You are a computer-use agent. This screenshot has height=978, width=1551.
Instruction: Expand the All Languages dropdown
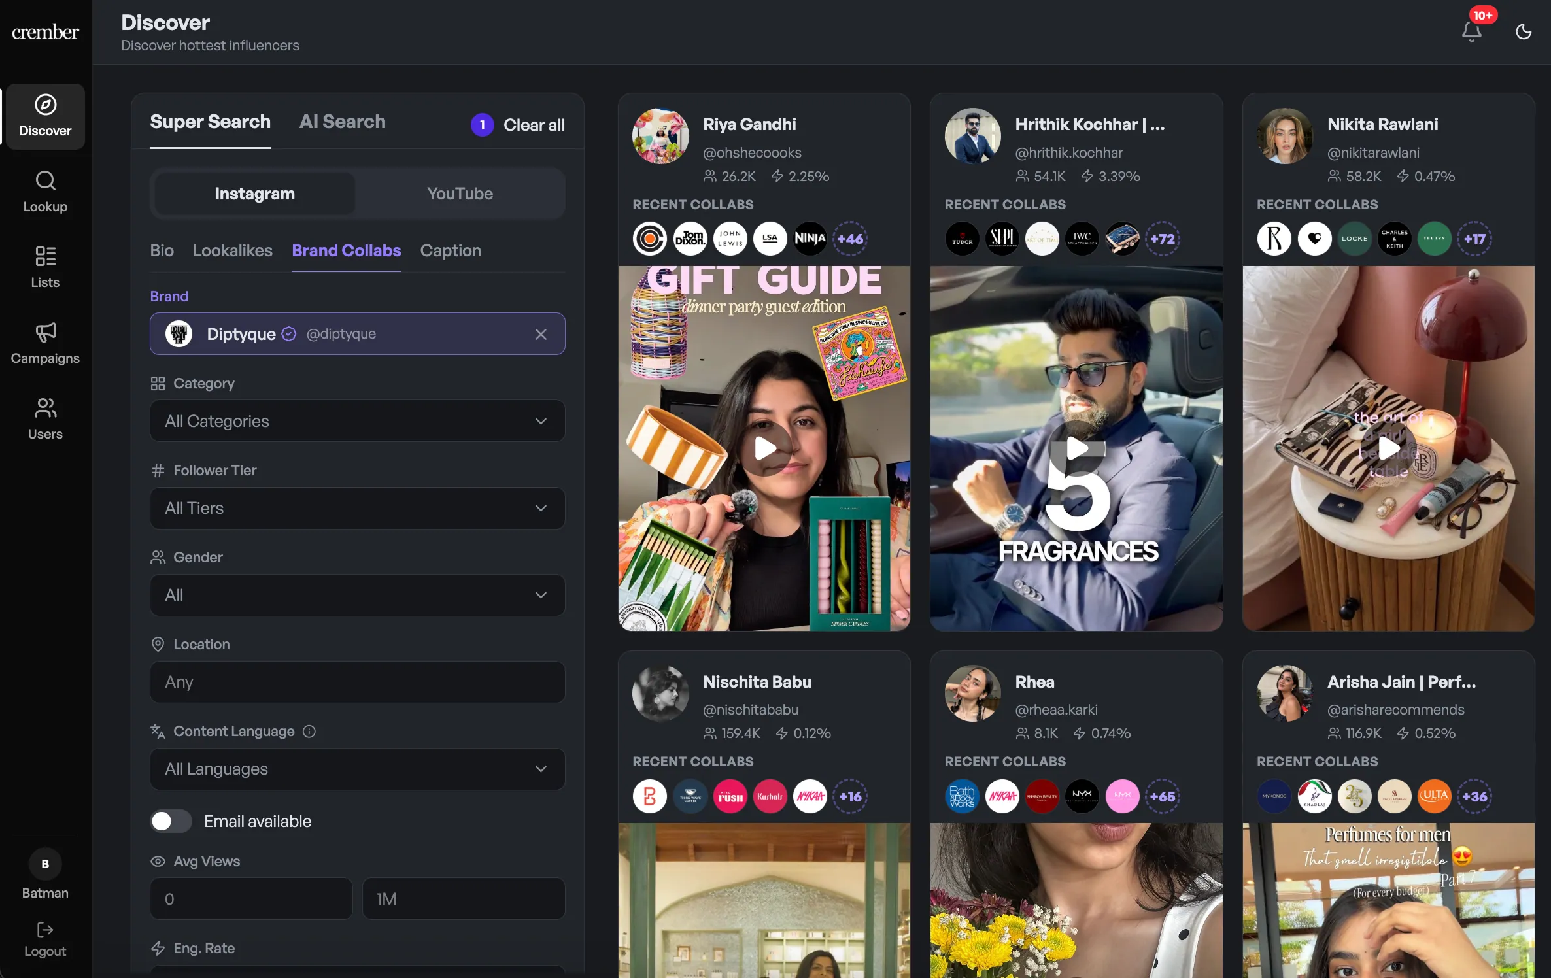coord(357,769)
